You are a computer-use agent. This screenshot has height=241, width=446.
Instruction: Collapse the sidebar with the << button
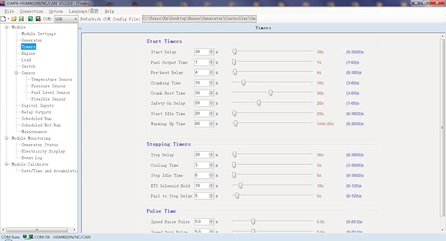click(x=80, y=28)
